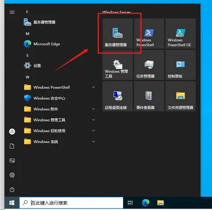The width and height of the screenshot is (212, 210).
Task: Open the 控制面板 tile
Action: point(181,65)
